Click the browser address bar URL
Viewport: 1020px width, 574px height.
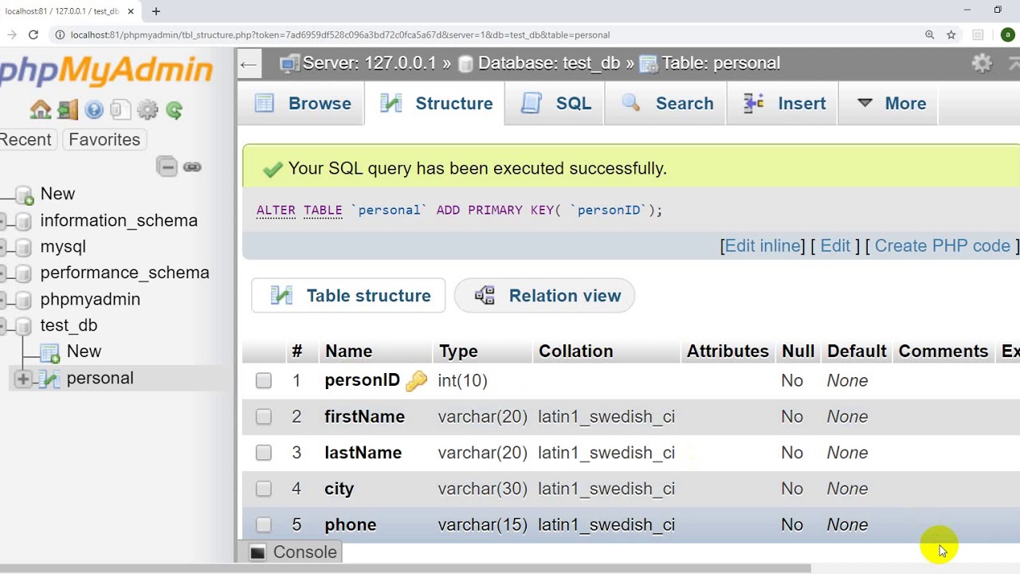[340, 35]
